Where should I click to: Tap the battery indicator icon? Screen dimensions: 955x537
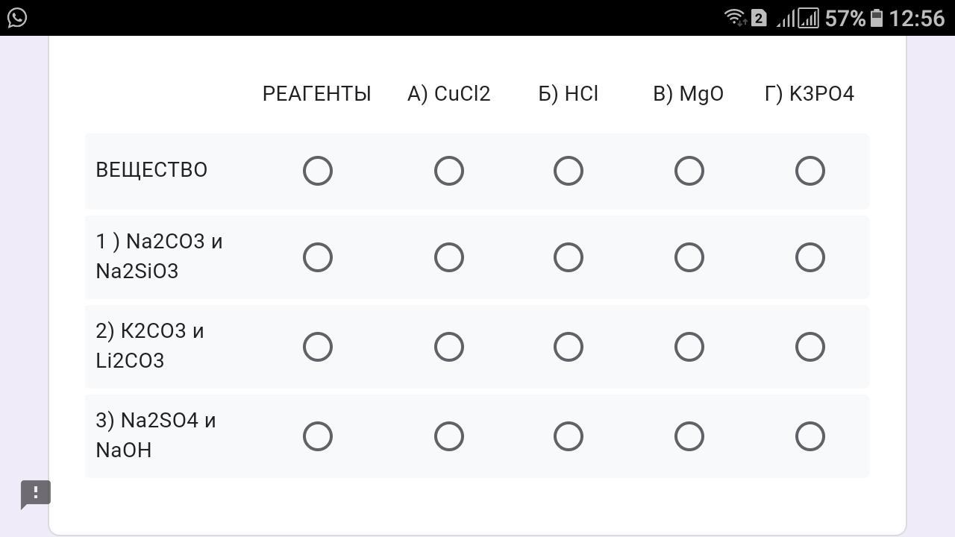pos(877,17)
